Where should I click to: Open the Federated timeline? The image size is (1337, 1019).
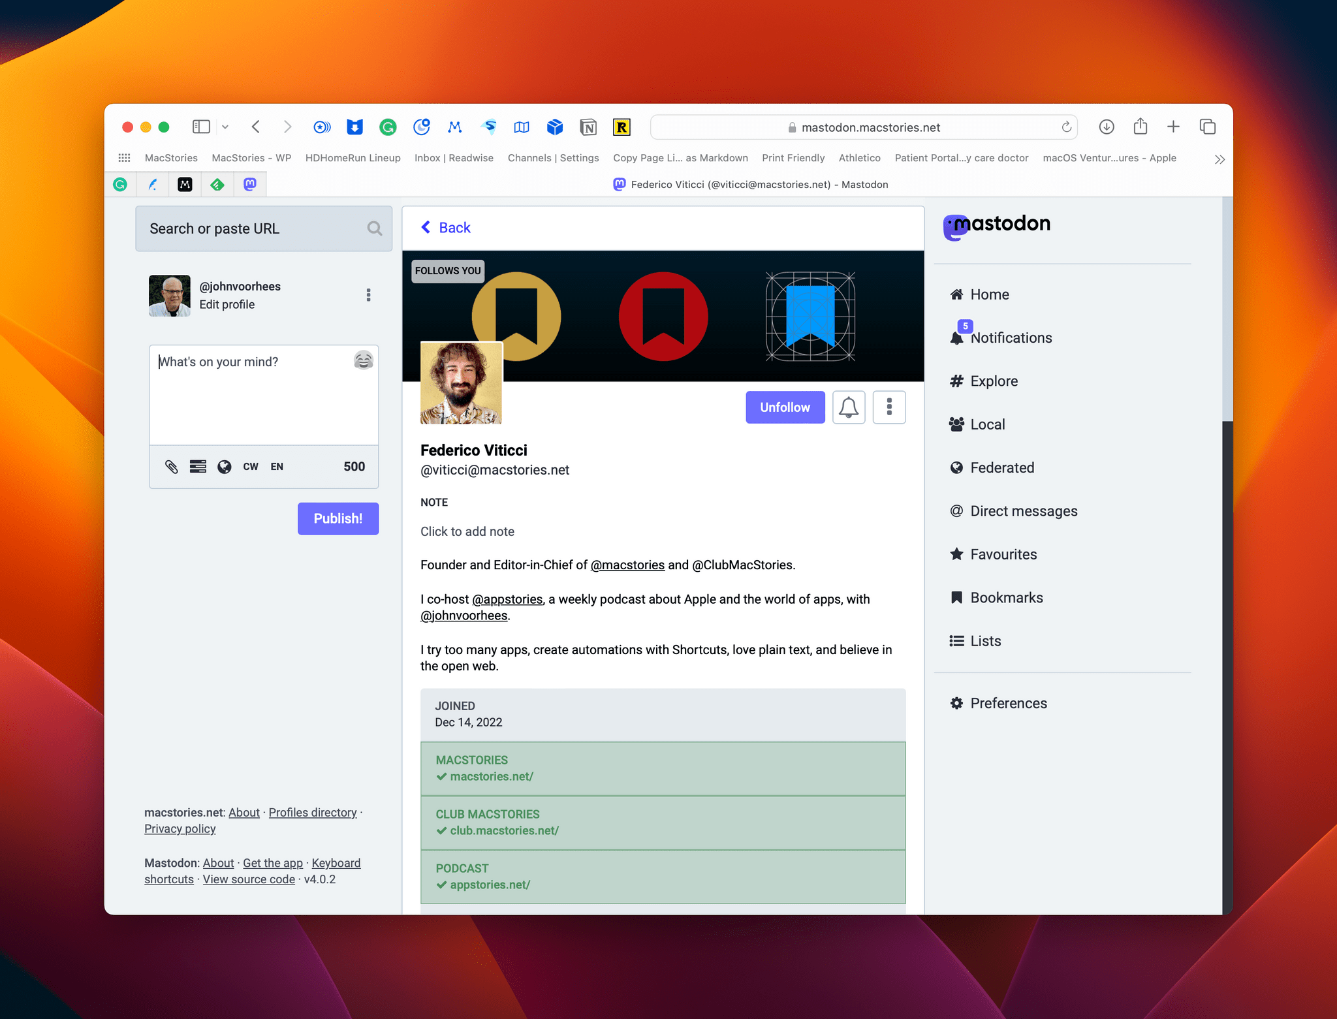click(992, 467)
